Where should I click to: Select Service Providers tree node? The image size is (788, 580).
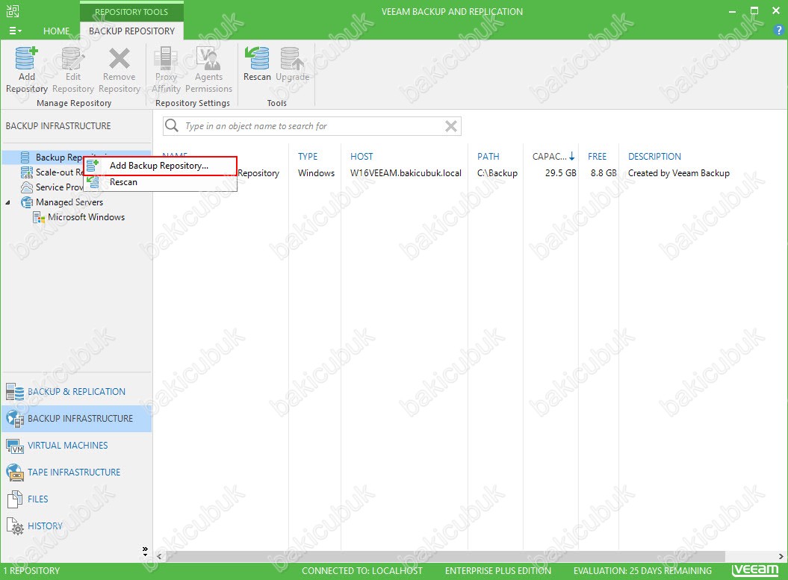(59, 187)
